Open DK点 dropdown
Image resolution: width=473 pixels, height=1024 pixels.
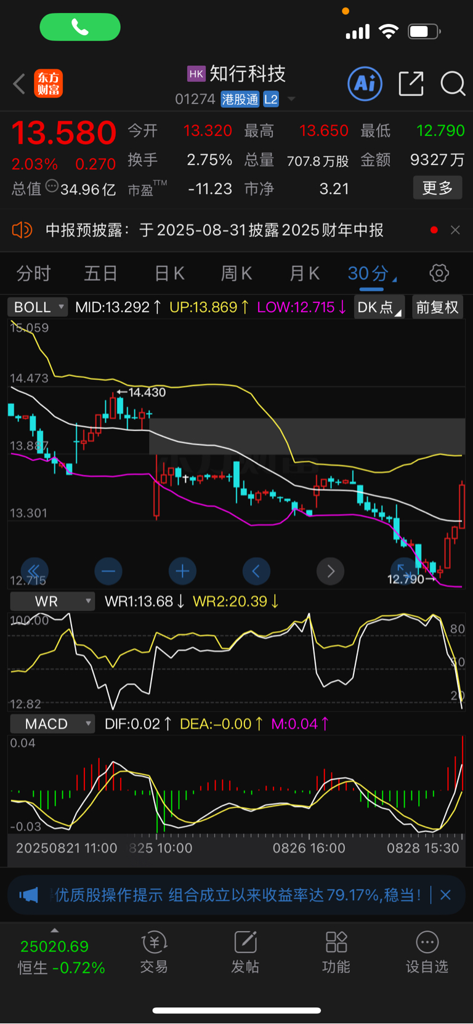(379, 307)
